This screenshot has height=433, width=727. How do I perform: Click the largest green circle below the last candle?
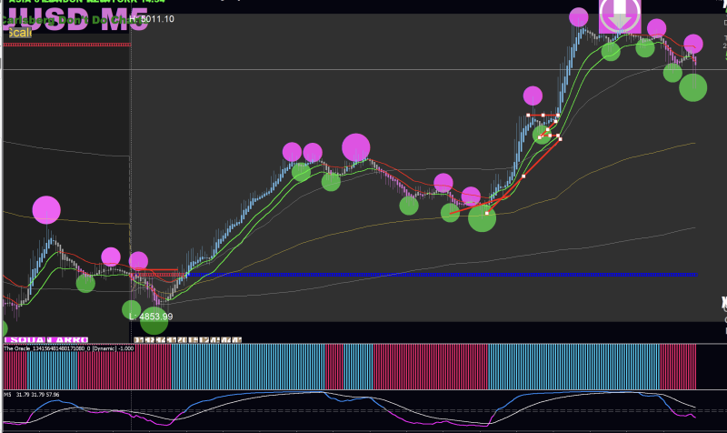coord(693,87)
